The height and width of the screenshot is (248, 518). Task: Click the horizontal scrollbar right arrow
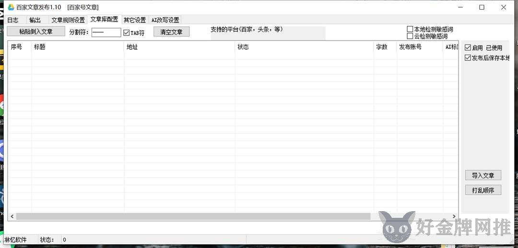pos(454,216)
